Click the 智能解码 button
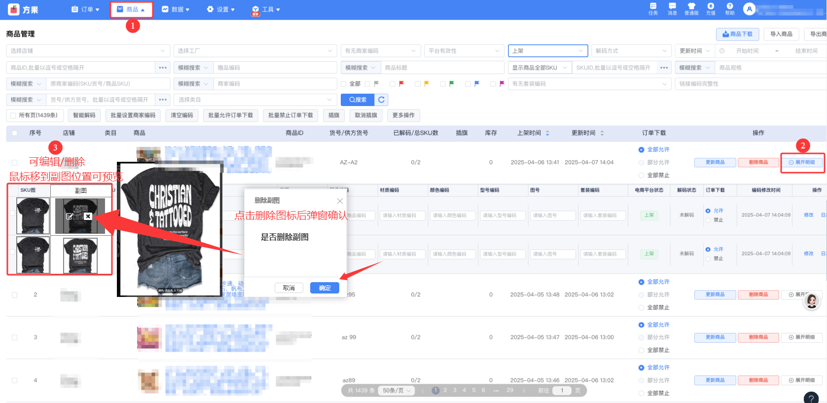The width and height of the screenshot is (827, 403). click(84, 115)
